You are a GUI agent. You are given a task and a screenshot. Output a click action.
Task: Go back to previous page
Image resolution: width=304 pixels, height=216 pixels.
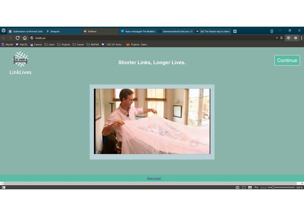3,38
